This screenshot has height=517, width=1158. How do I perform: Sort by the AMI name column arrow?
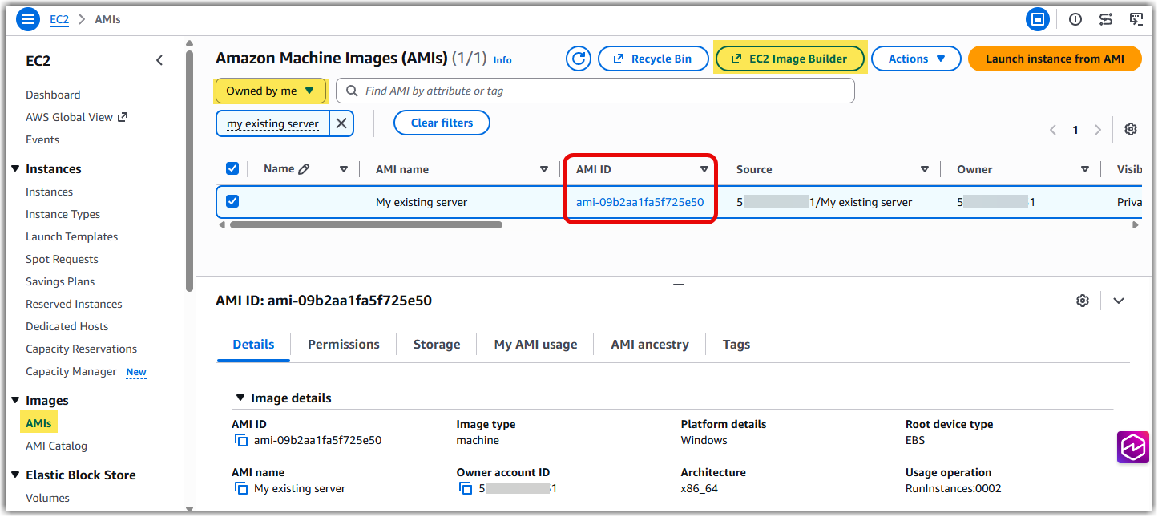(544, 169)
